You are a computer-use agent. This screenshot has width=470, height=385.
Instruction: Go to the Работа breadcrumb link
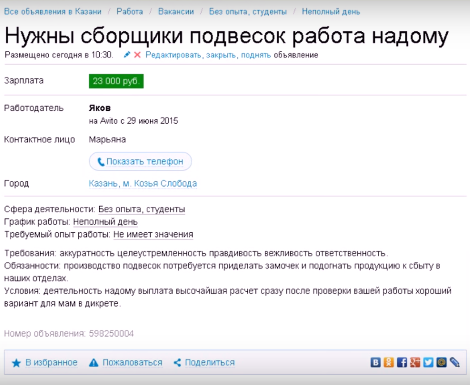(130, 12)
